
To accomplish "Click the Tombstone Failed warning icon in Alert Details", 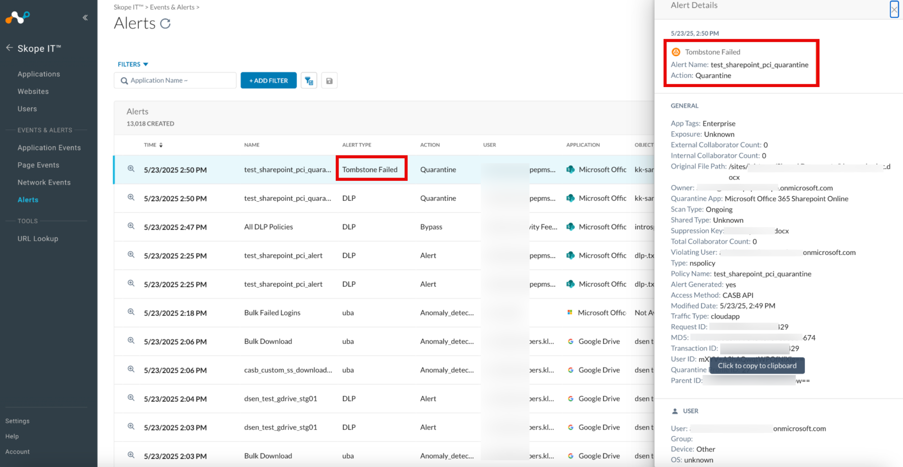I will pyautogui.click(x=677, y=51).
